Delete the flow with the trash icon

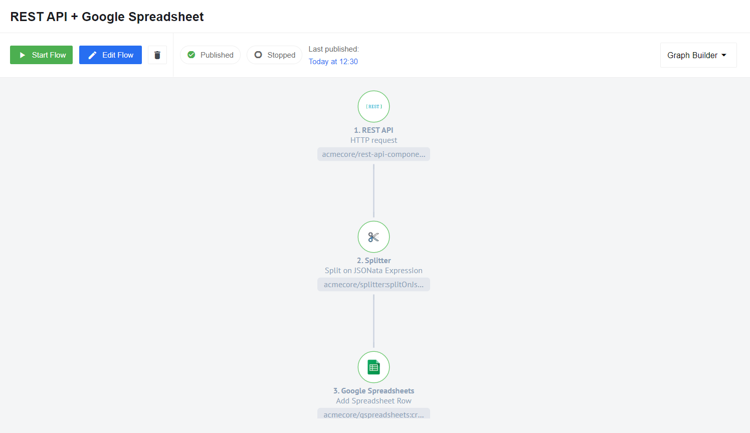point(157,55)
